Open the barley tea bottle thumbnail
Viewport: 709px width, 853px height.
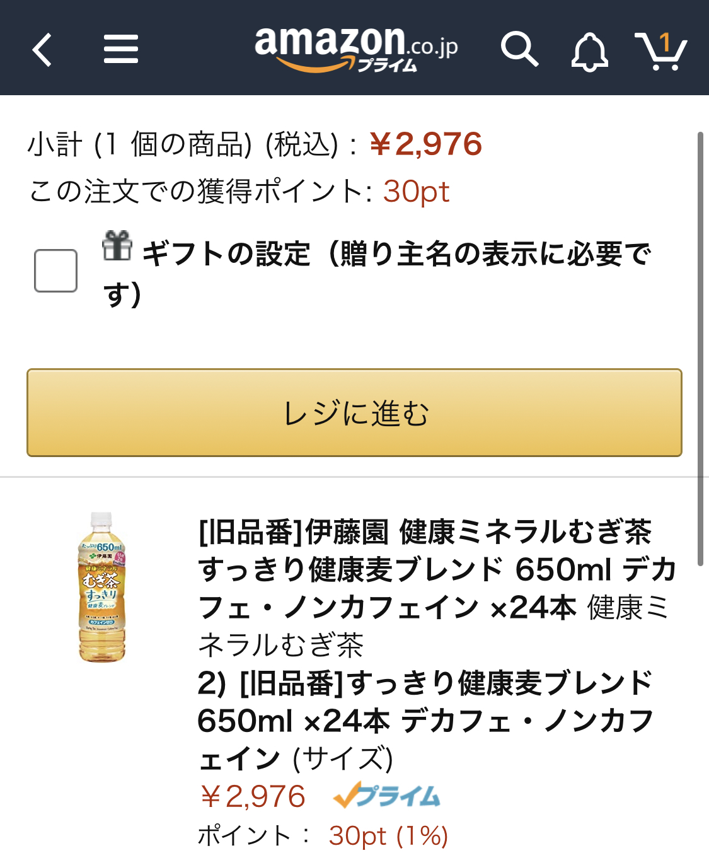pyautogui.click(x=101, y=588)
